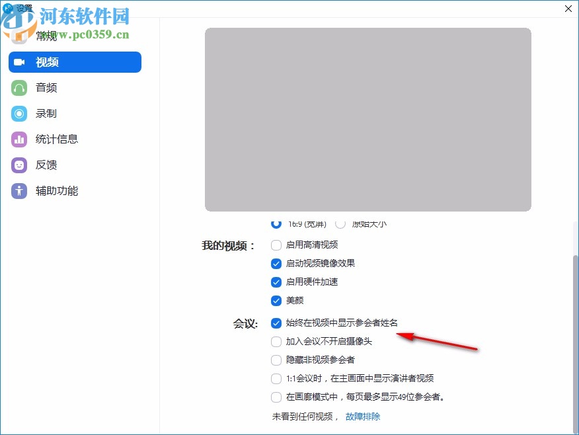Select the 原始大小 radio button

click(x=340, y=223)
